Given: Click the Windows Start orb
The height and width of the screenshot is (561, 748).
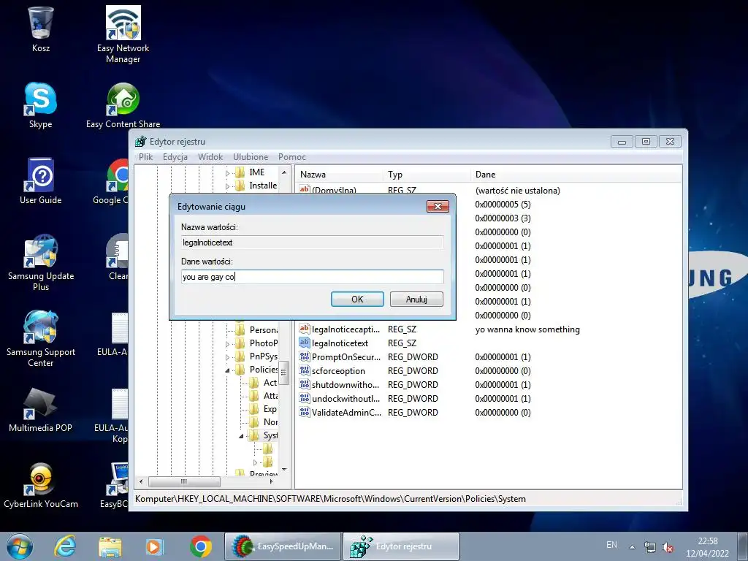Looking at the screenshot, I should pos(19,546).
